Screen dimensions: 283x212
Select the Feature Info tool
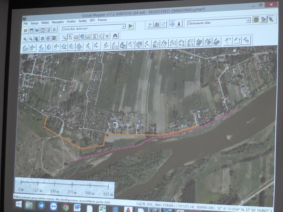click(82, 37)
